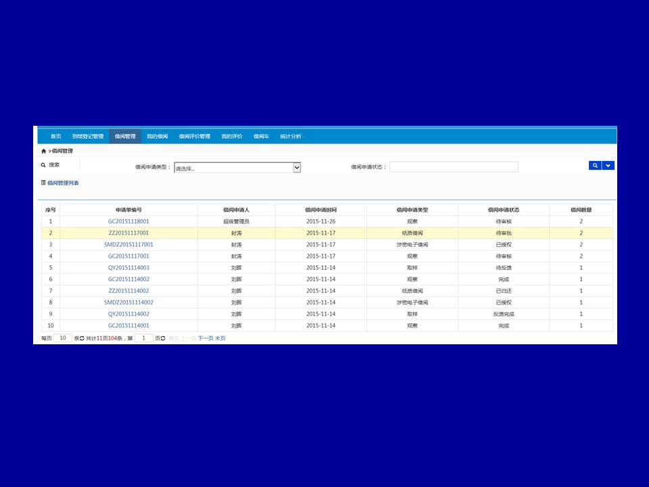Click status 待反馈 in row 5
Image resolution: width=649 pixels, height=487 pixels.
(504, 268)
